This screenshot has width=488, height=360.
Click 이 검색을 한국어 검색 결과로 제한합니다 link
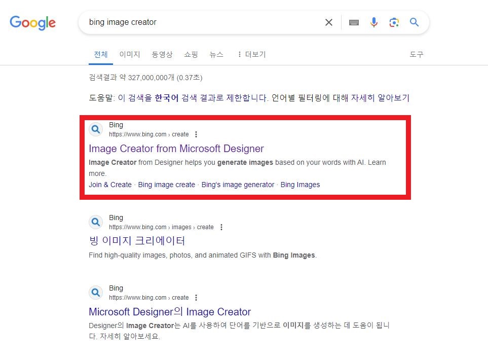coord(193,98)
